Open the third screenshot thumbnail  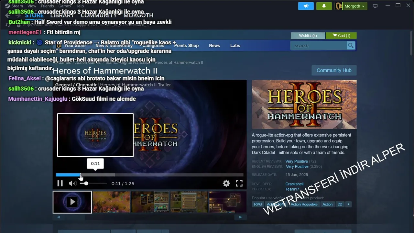click(x=150, y=202)
